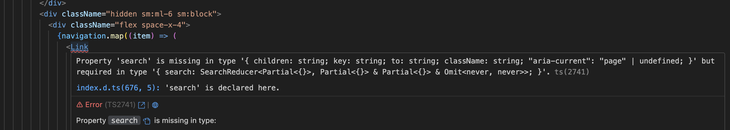
Task: Click the globe translate icon
Action: click(x=155, y=105)
